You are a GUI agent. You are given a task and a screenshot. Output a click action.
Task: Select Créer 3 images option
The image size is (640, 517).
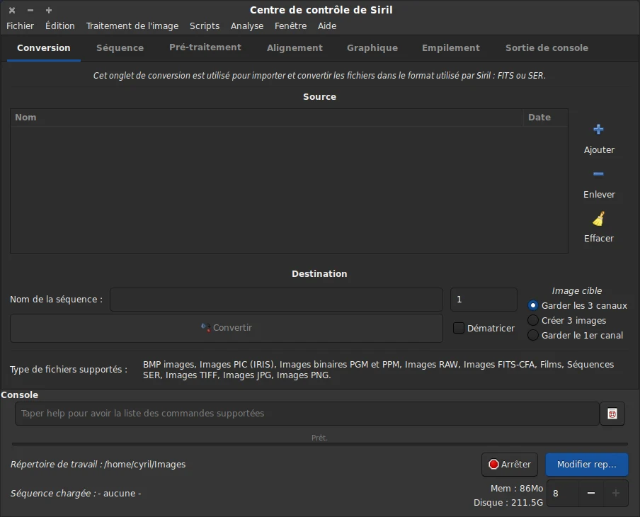[x=532, y=321]
